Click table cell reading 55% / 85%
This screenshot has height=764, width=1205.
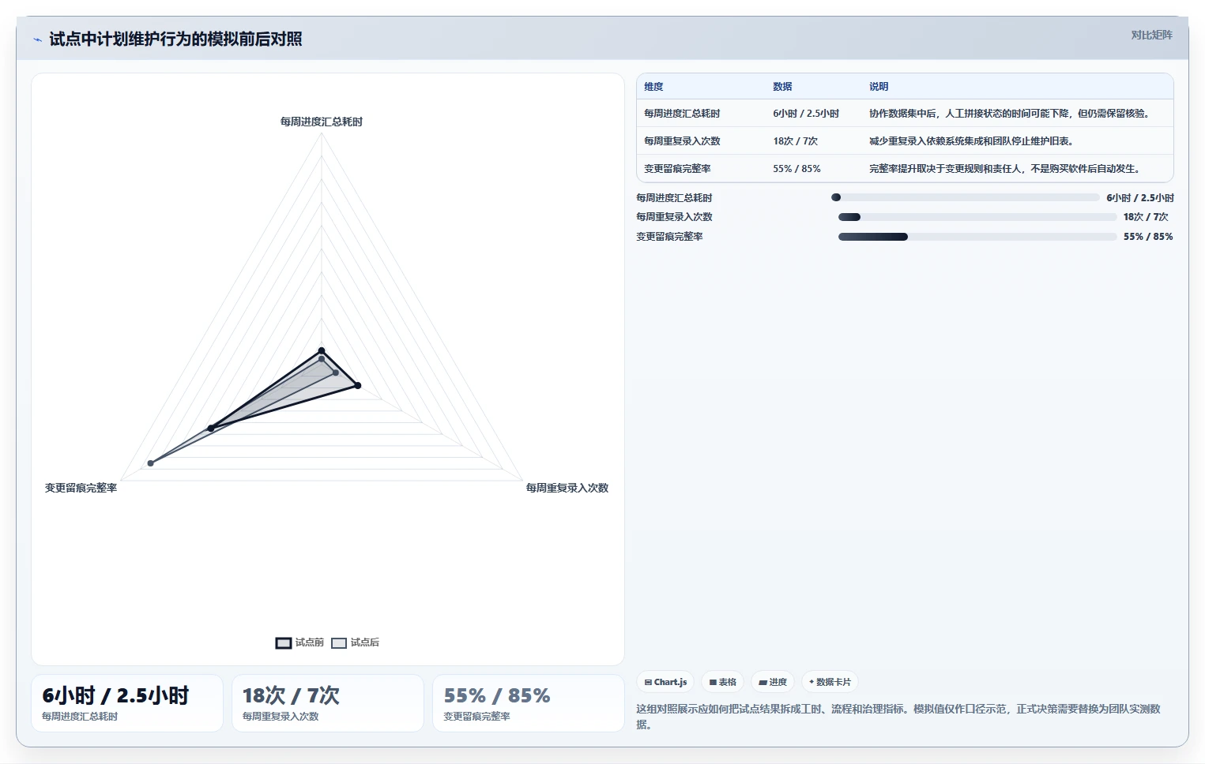click(x=796, y=169)
